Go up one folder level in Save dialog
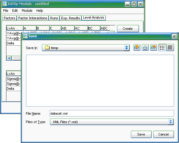The image size is (179, 143). [136, 48]
